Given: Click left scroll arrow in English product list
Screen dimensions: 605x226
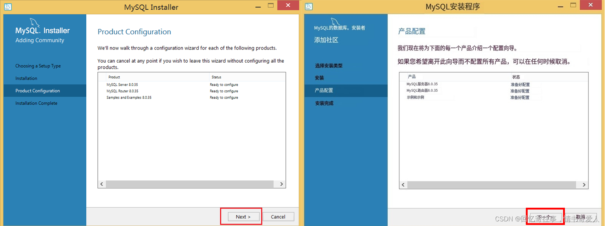Looking at the screenshot, I should click(102, 184).
